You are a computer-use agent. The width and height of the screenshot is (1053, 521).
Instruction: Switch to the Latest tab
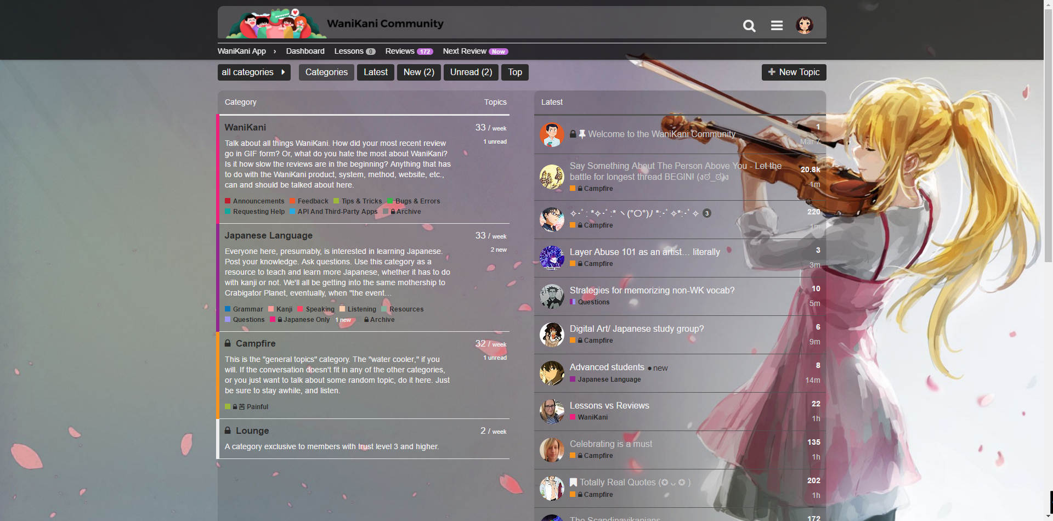pos(376,72)
